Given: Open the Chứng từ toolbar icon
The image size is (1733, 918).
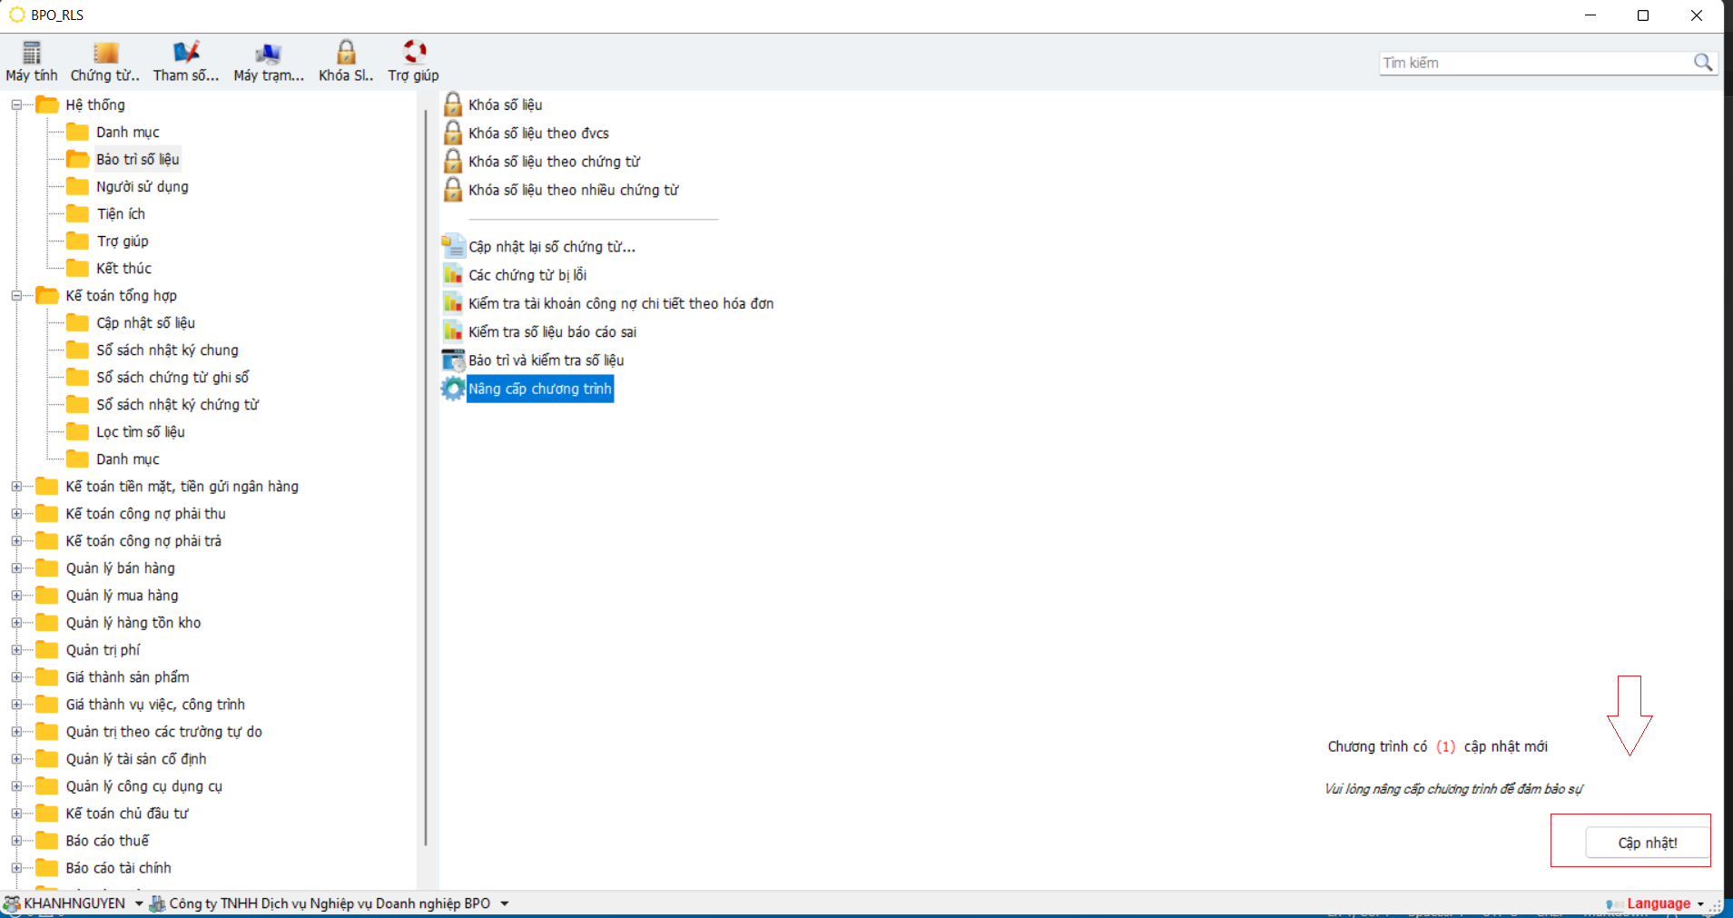Looking at the screenshot, I should click(x=105, y=53).
